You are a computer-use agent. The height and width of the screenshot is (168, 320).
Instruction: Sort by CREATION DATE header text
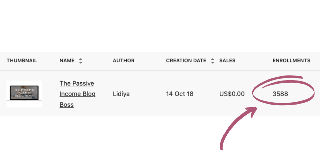[186, 61]
